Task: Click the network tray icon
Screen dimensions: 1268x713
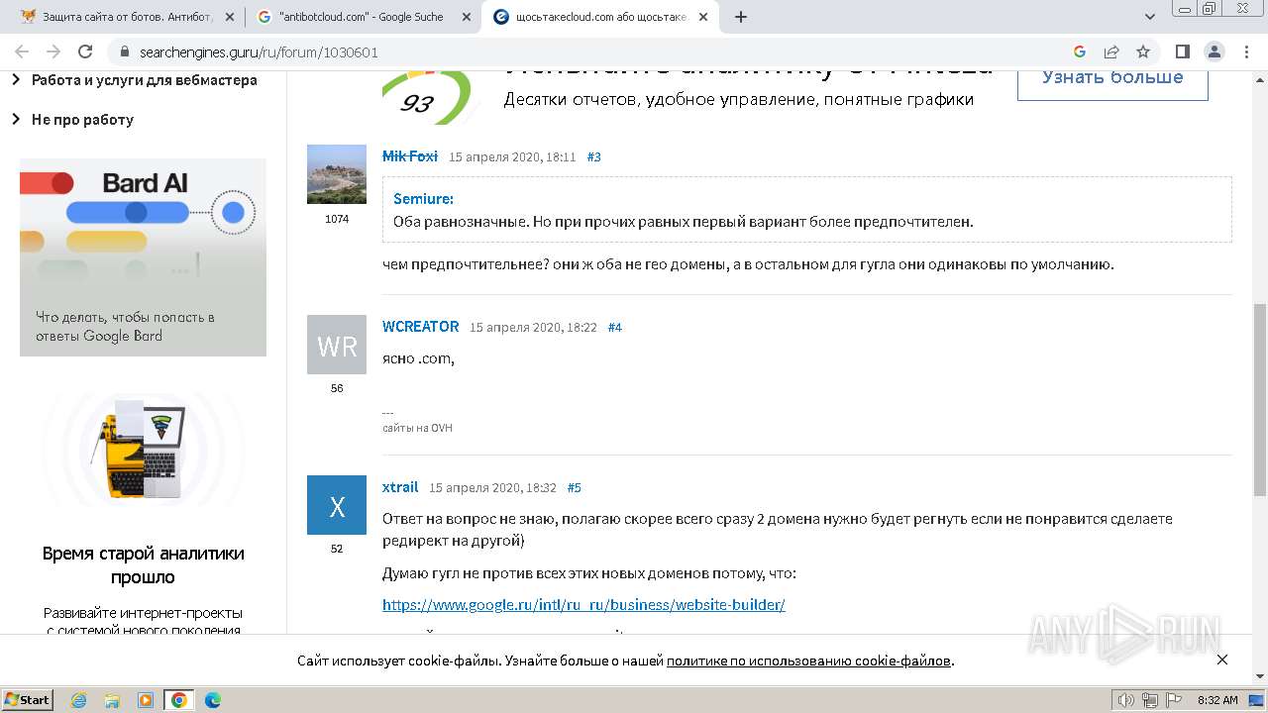Action: point(1150,700)
